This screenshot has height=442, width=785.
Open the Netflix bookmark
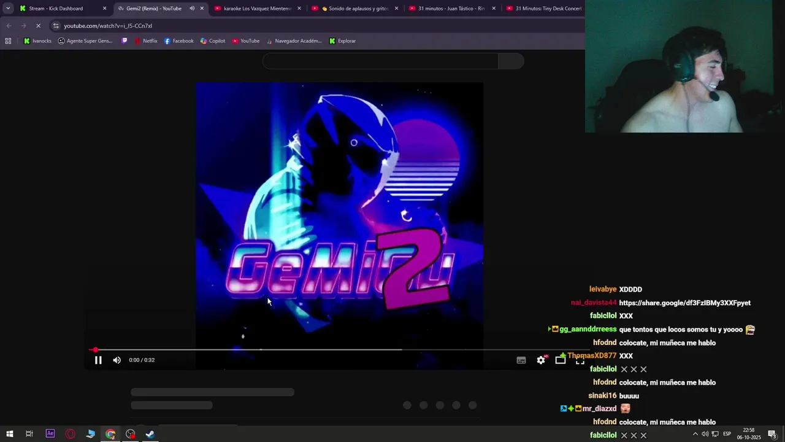tap(145, 41)
